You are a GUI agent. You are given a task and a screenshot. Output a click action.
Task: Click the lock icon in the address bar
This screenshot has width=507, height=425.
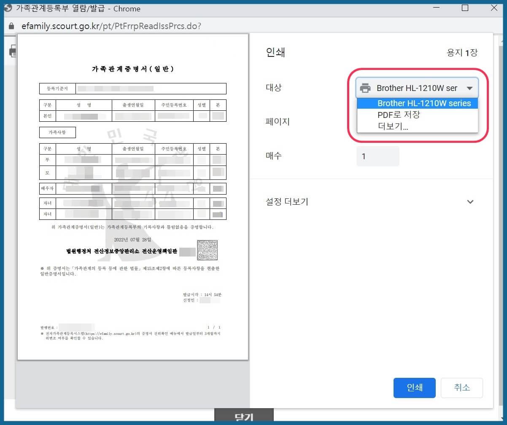pos(11,26)
